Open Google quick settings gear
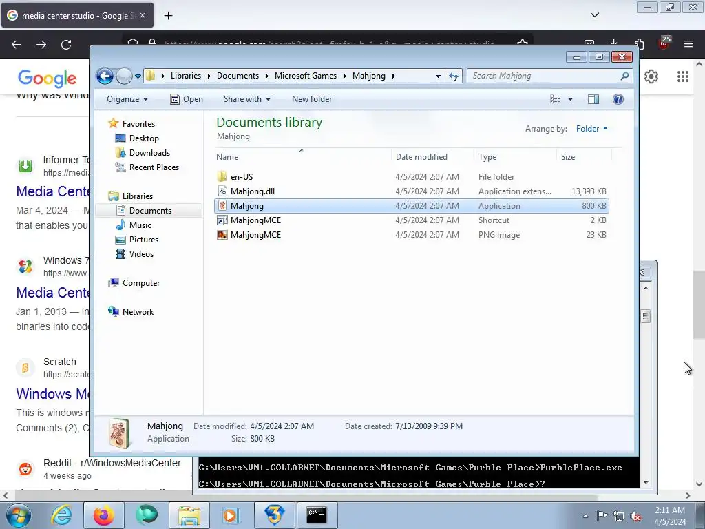Screen dimensions: 705x529 651,76
